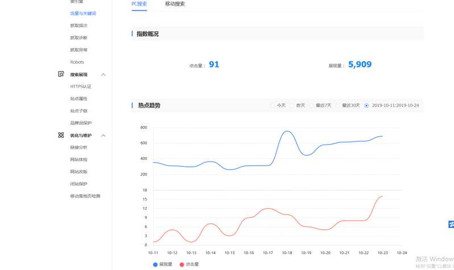454x270 pixels.
Task: Click the 10-20 x-axis label
Action: [325, 252]
